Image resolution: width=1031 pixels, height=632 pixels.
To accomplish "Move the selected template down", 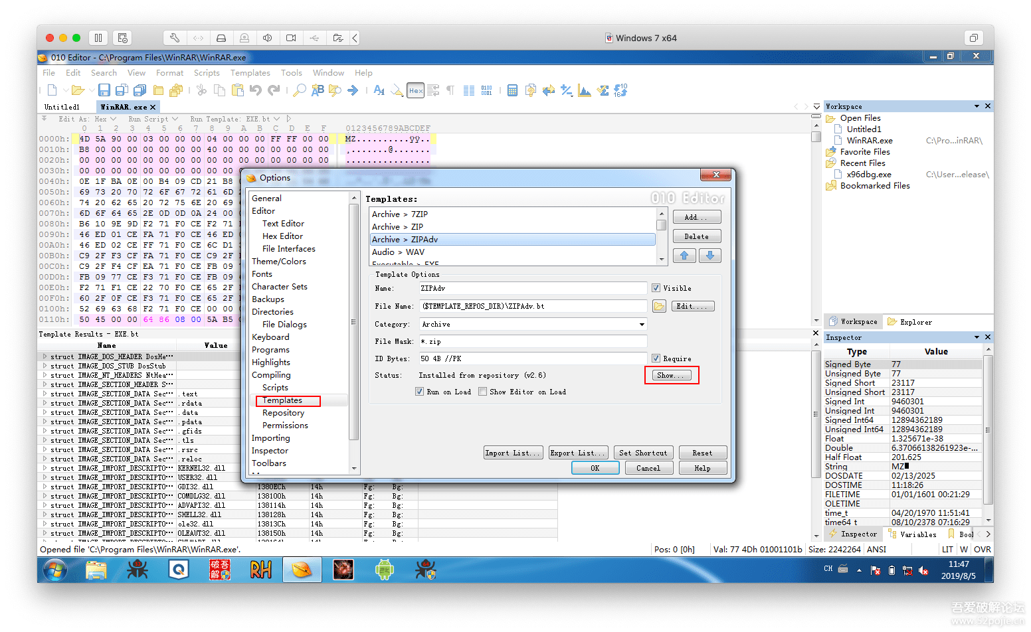I will point(709,256).
